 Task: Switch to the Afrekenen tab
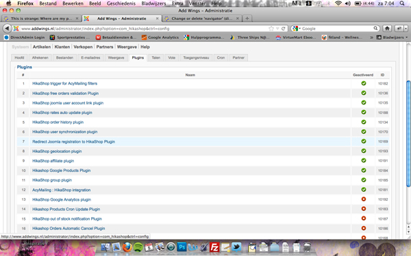tap(40, 58)
